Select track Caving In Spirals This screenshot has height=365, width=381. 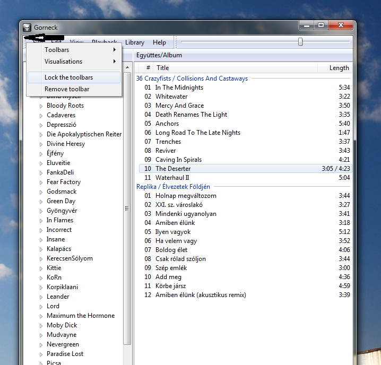point(245,160)
